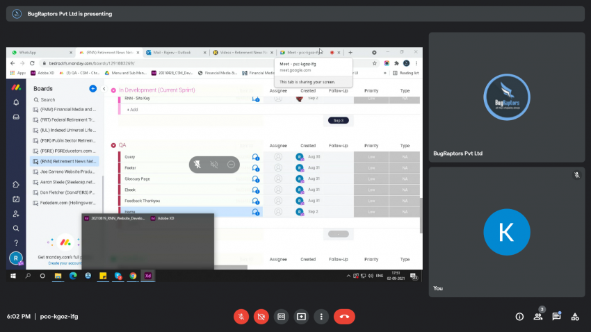Click the remove-from-call circle icon on the presentation overlay
This screenshot has height=332, width=591.
click(x=231, y=165)
